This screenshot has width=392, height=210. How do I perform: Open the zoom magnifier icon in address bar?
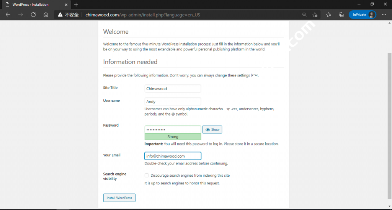coord(304,15)
